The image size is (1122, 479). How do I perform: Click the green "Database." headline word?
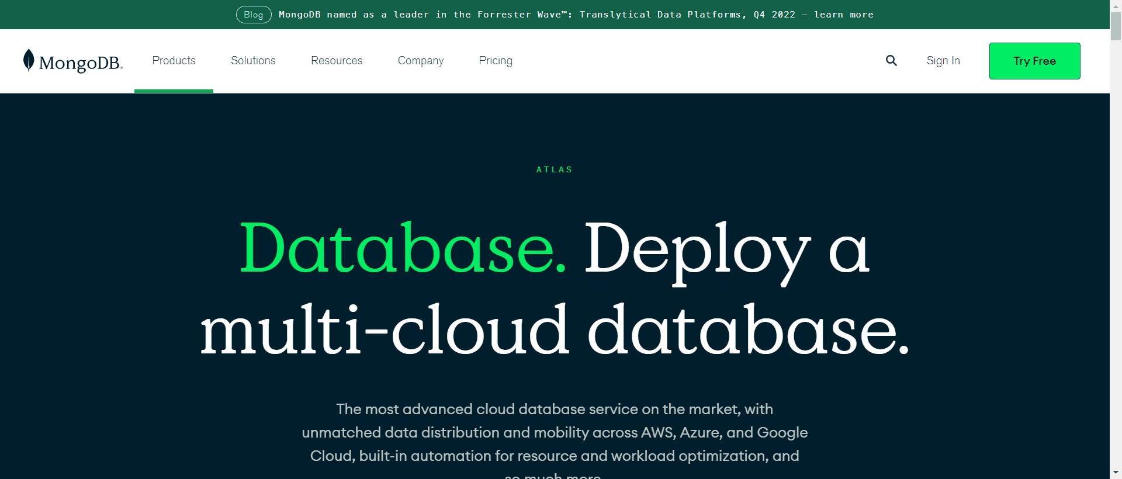click(x=403, y=248)
